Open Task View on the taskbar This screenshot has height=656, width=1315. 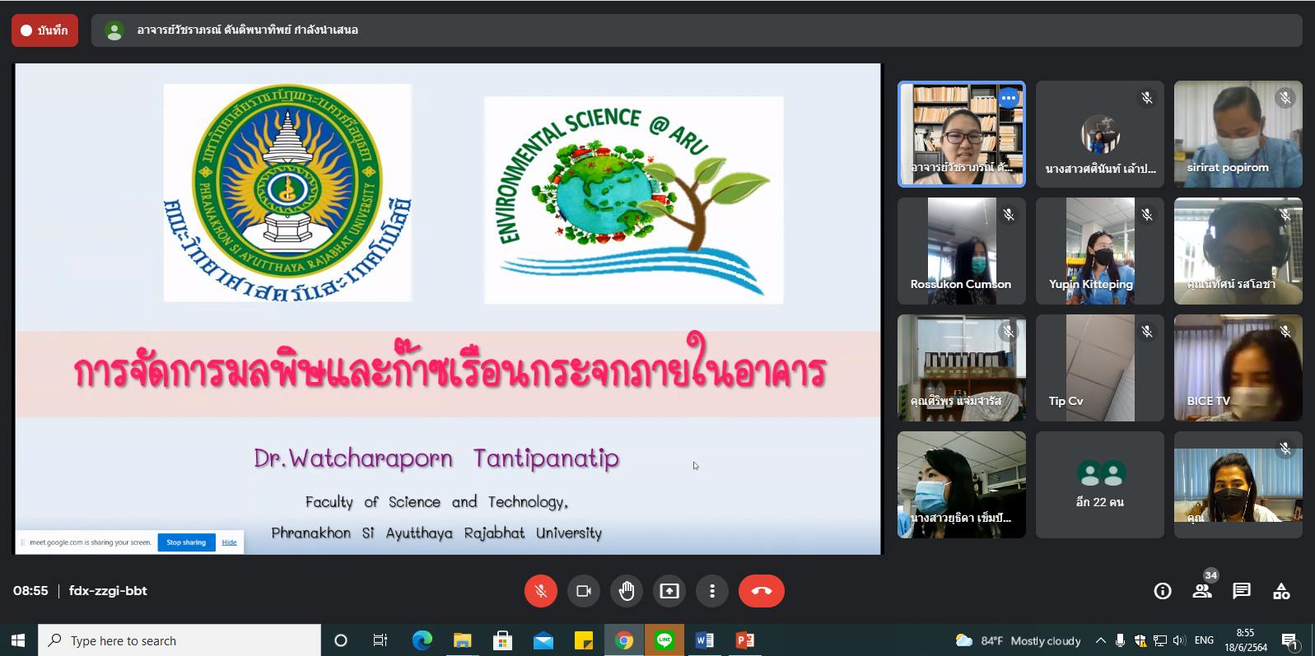click(x=380, y=640)
